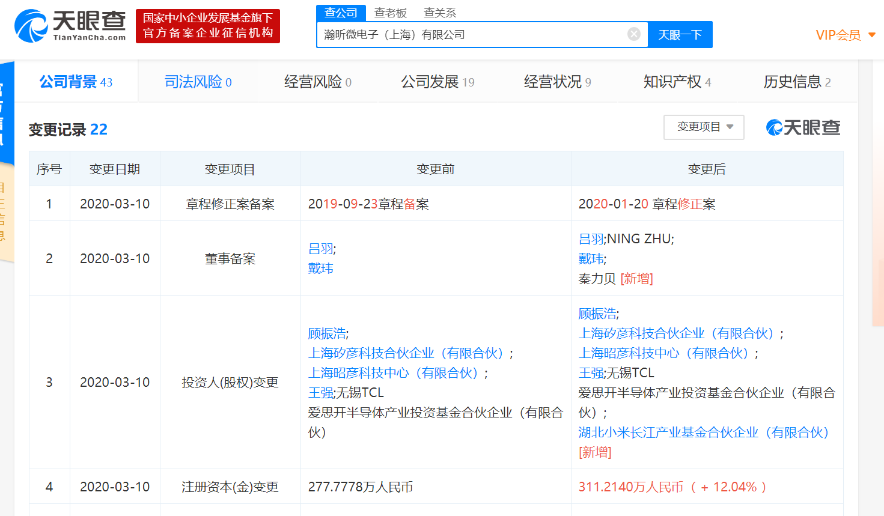Click the 天眼一下 search button

tap(680, 35)
